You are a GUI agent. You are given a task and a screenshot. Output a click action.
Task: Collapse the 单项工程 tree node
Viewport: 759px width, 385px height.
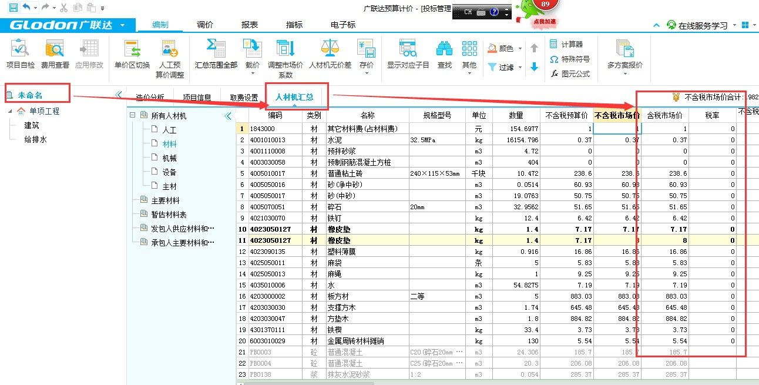point(10,111)
